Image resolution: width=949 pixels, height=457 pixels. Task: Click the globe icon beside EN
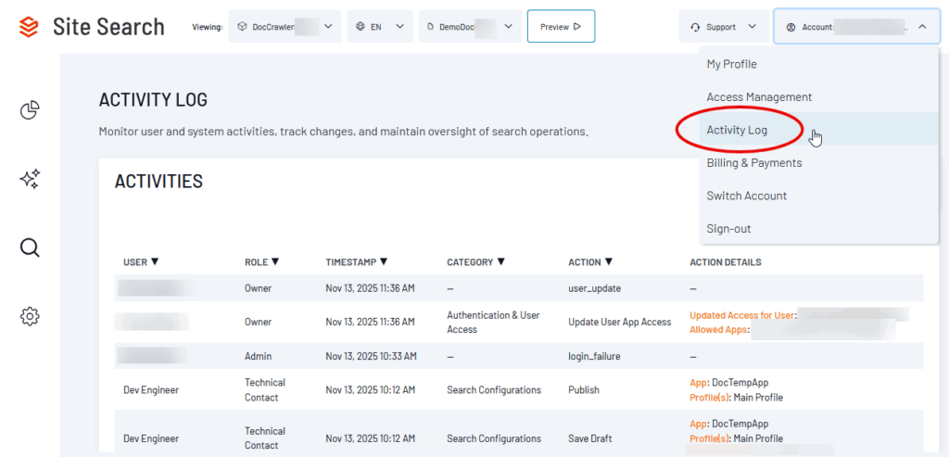360,27
